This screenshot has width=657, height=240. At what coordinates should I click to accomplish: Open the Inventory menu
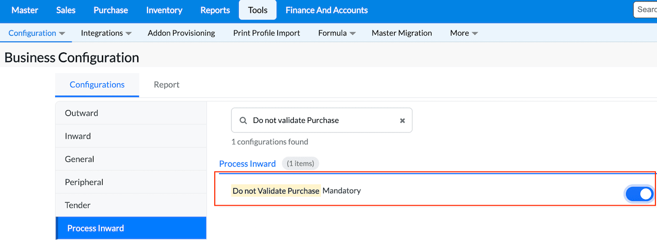click(164, 10)
